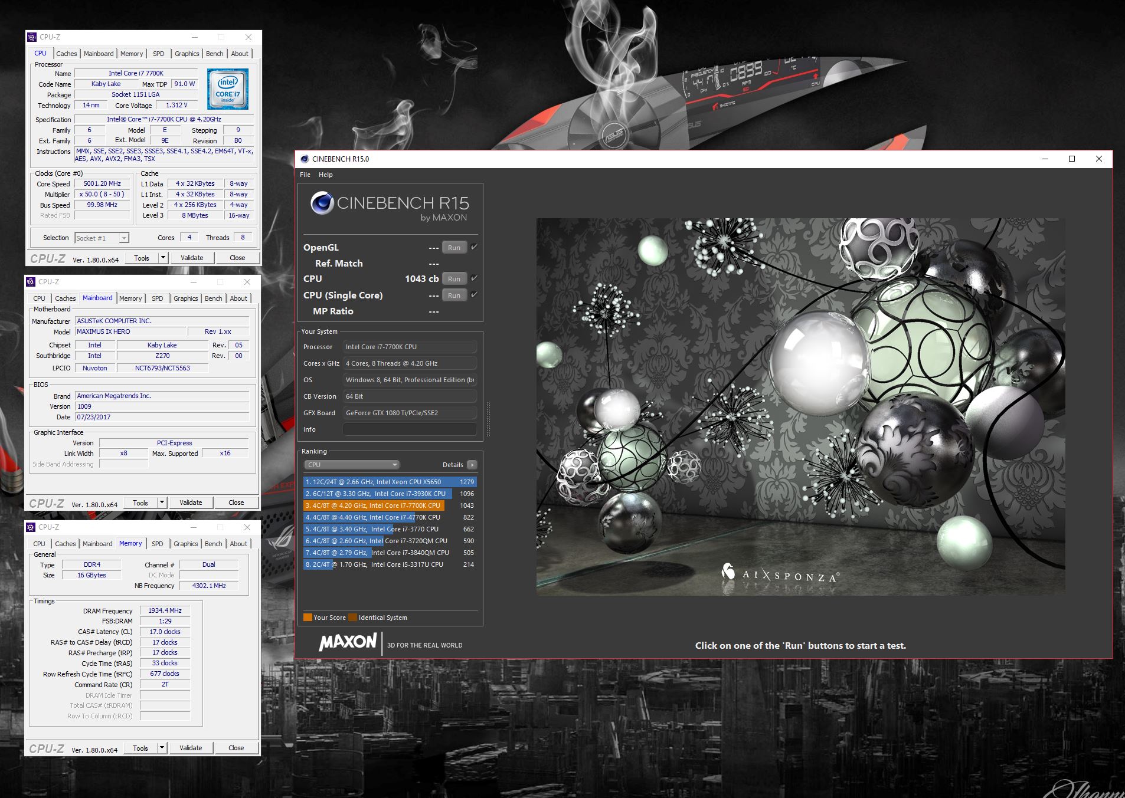Screen dimensions: 1125x798
Task: Click the Model field MAXIMUS IX HERO
Action: click(x=130, y=331)
